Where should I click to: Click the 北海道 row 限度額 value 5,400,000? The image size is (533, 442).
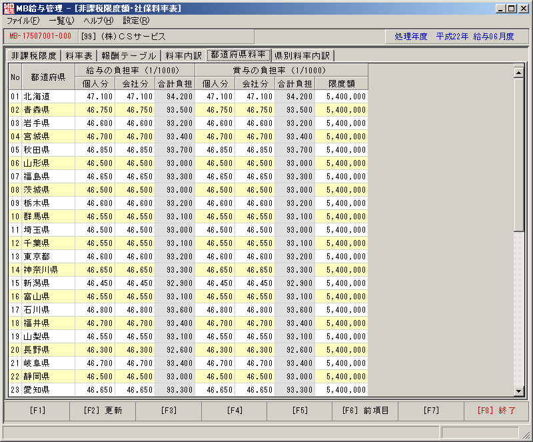click(x=341, y=97)
